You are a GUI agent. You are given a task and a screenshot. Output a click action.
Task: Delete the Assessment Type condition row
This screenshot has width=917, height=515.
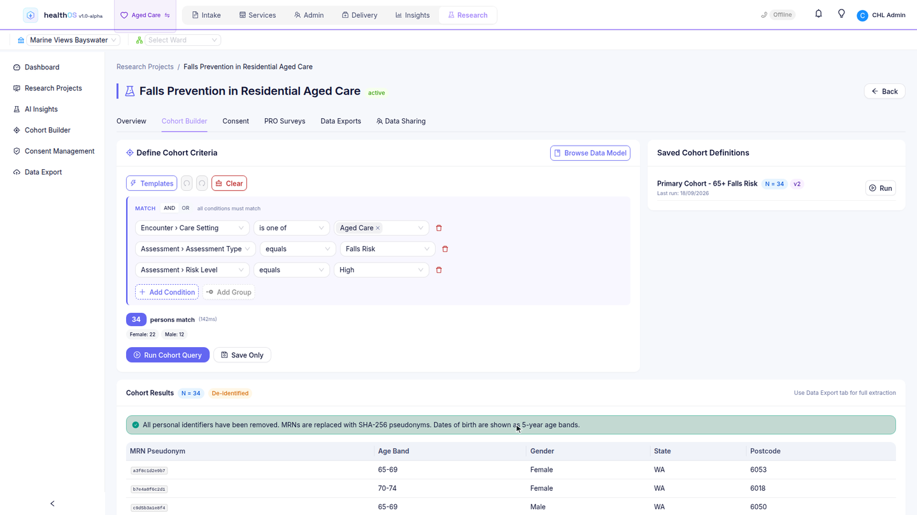(445, 249)
